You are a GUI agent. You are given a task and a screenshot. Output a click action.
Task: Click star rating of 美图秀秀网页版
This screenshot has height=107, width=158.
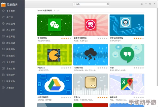(102, 38)
